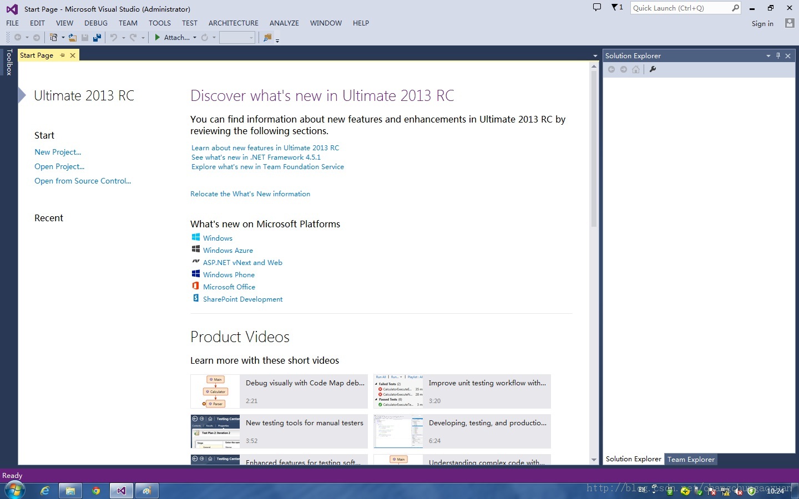Click the Save All toolbar icon
This screenshot has width=799, height=499.
pyautogui.click(x=97, y=38)
